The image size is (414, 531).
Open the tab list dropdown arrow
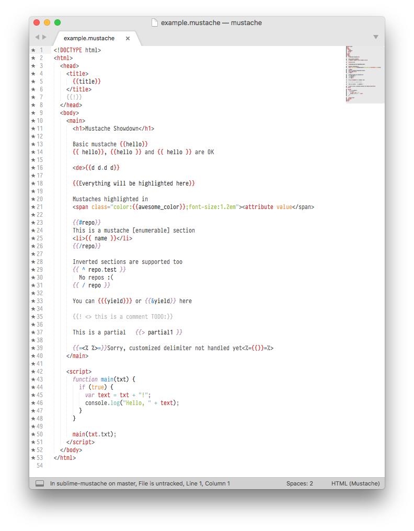pos(376,37)
